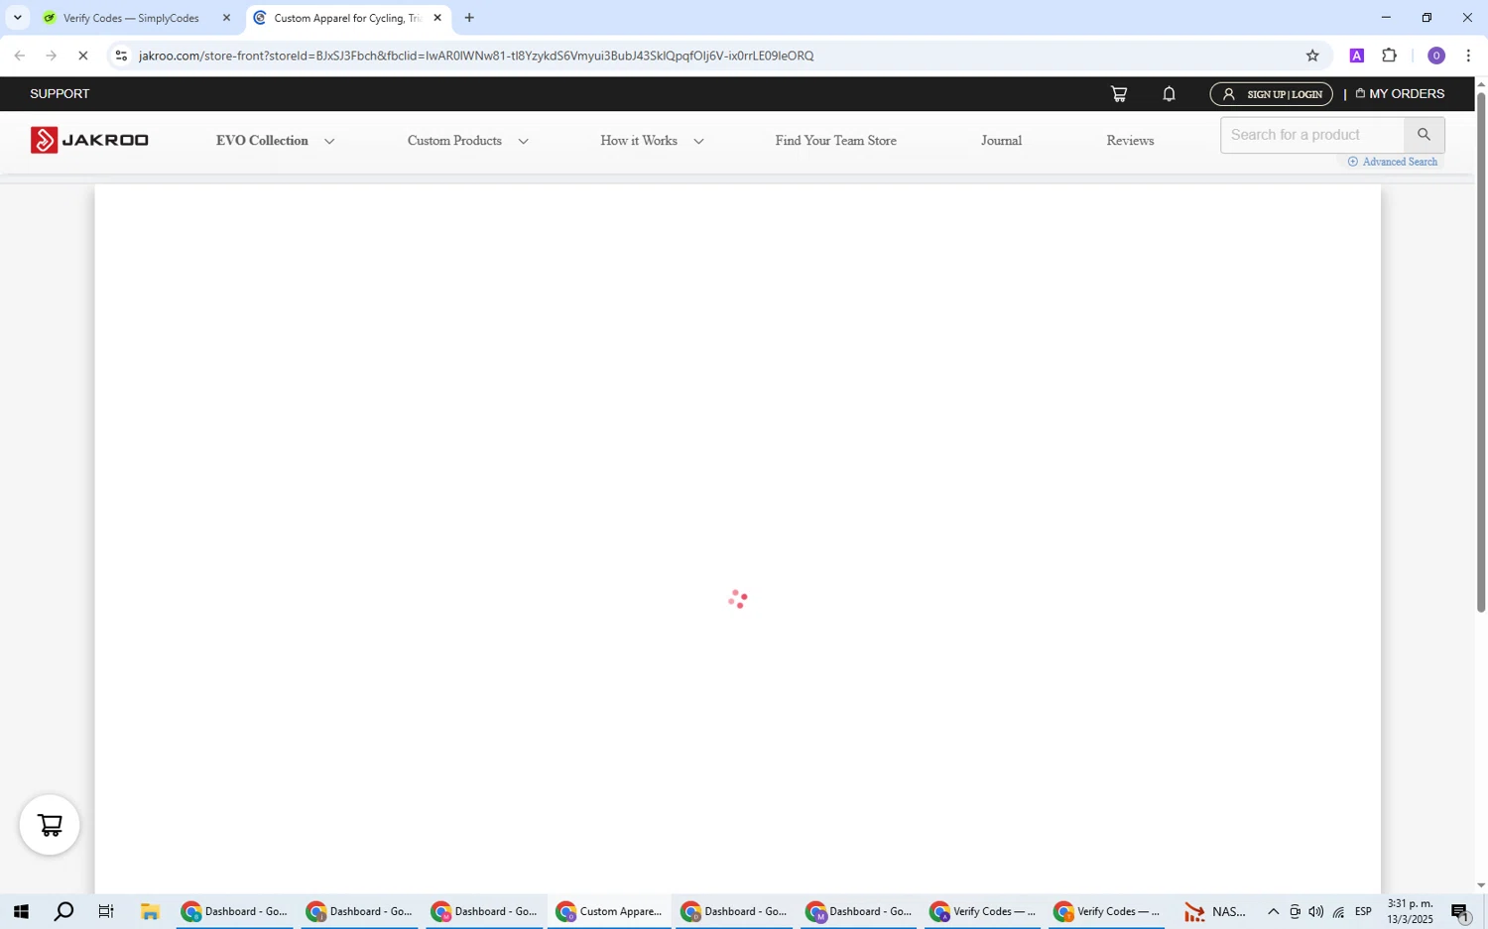
Task: Open Chrome three-dot menu
Action: (1468, 56)
